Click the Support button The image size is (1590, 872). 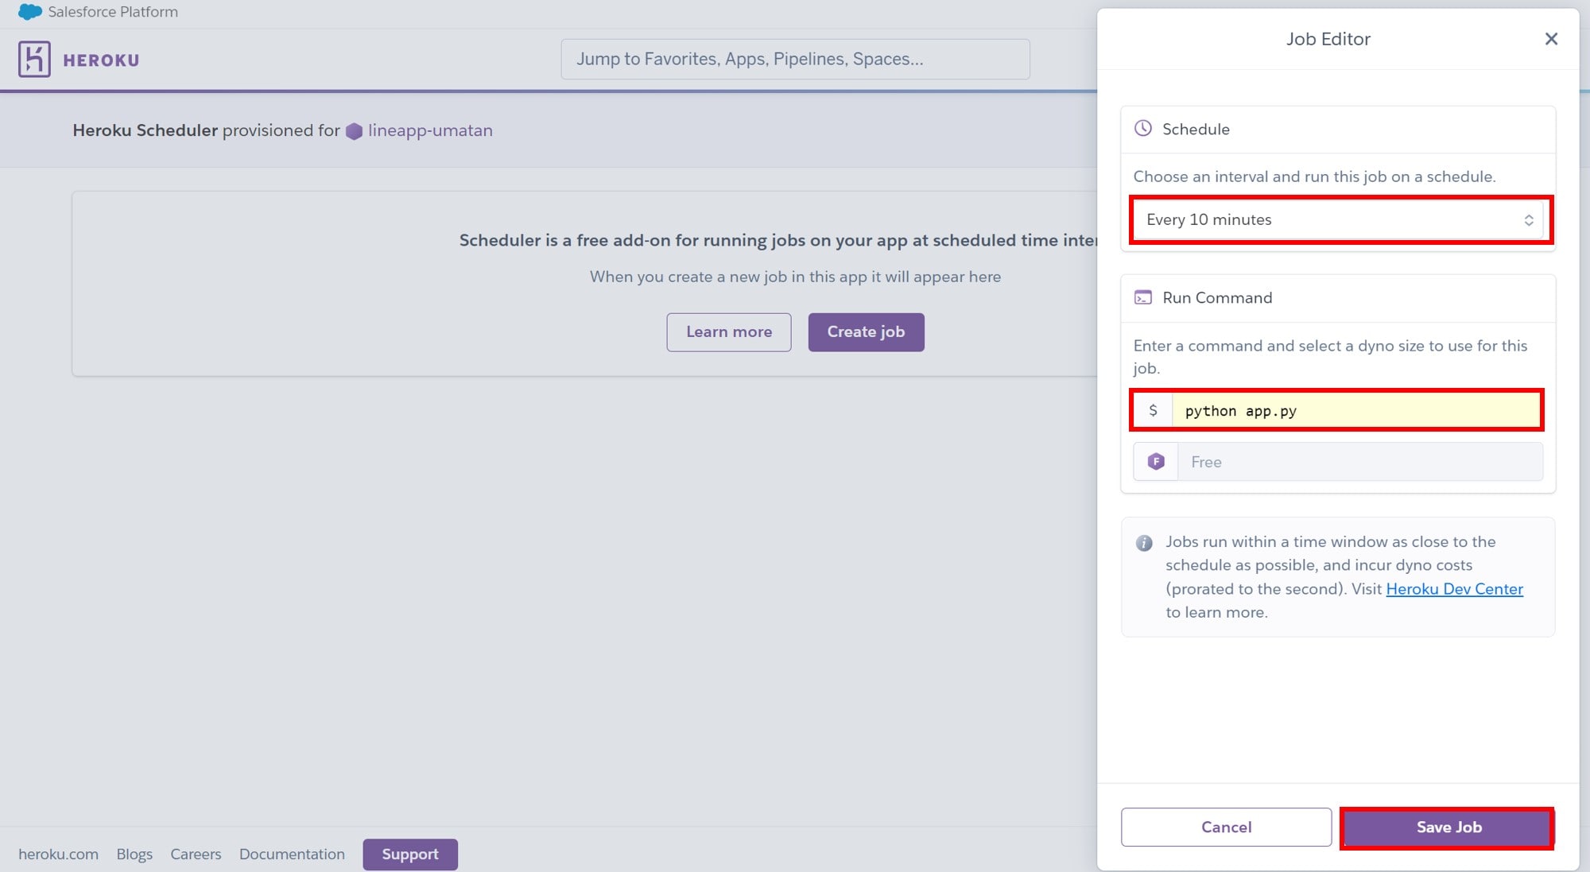pyautogui.click(x=410, y=855)
